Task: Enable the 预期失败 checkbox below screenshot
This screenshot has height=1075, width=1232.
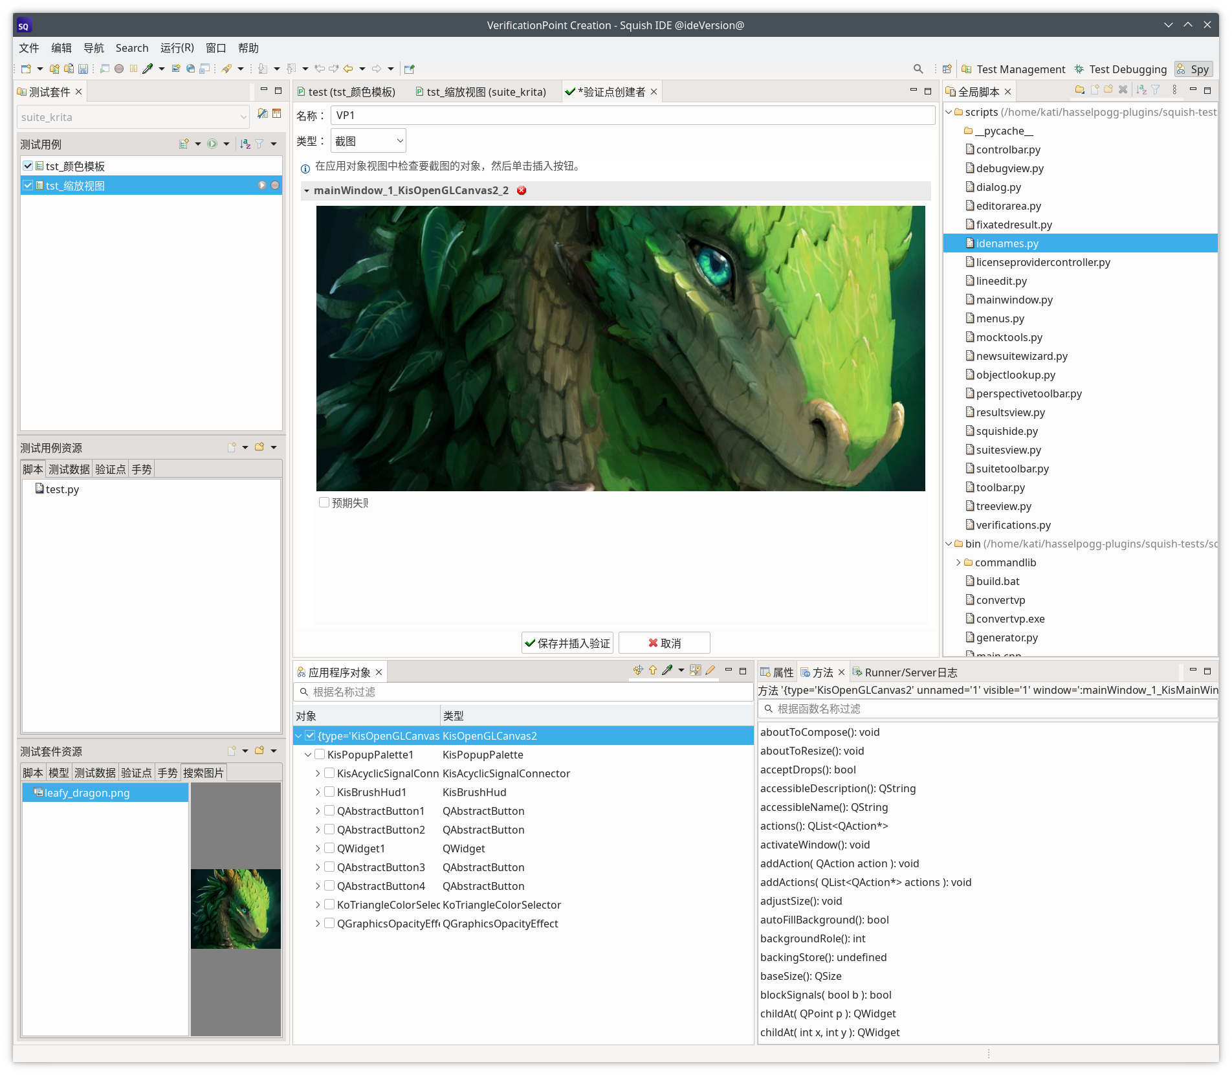Action: [324, 502]
